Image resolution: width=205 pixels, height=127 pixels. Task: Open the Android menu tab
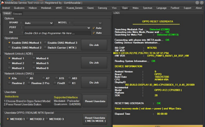[6, 8]
